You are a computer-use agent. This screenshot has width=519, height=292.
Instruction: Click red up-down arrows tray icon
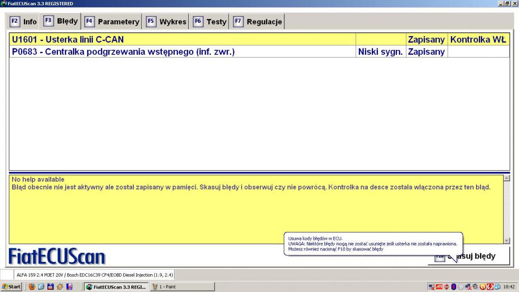pos(447,287)
